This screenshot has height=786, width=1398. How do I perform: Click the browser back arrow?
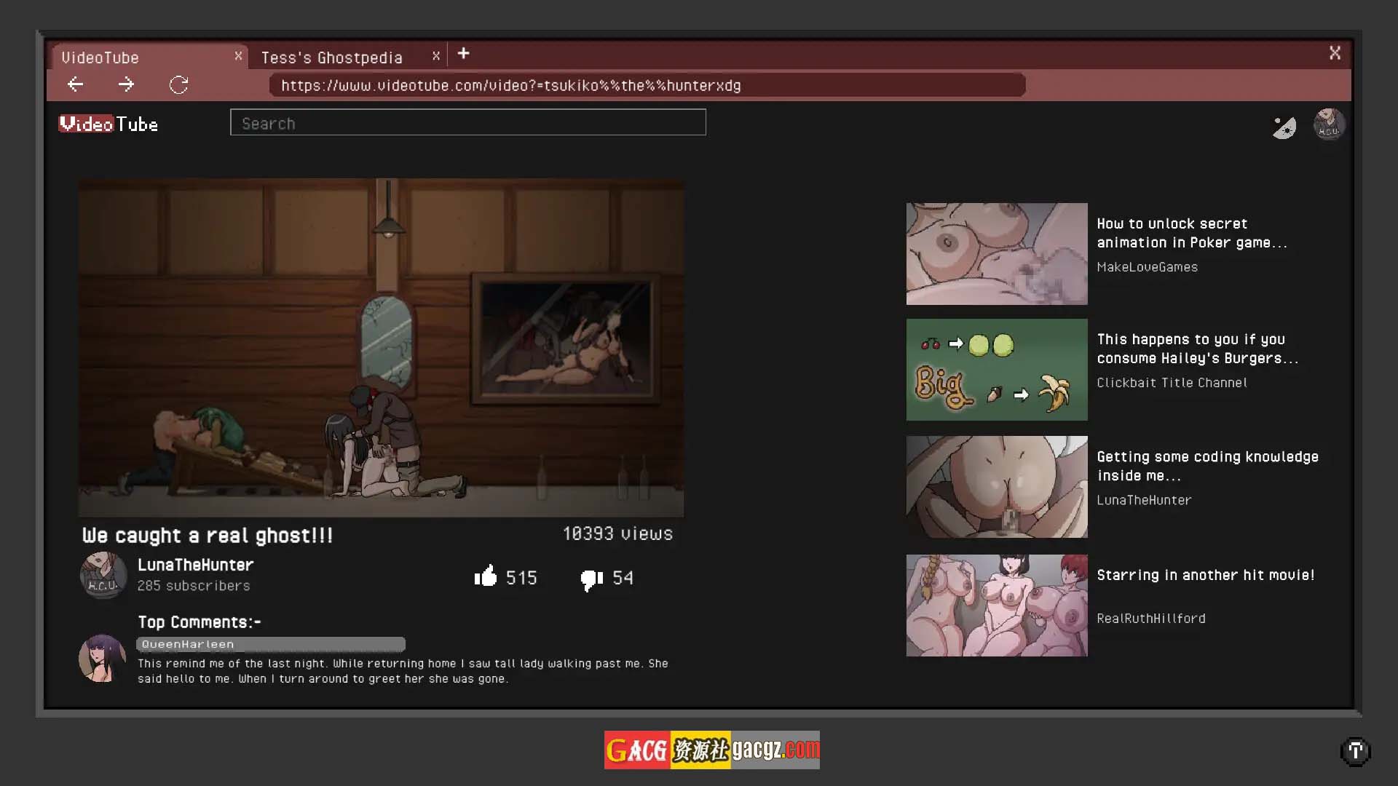coord(76,84)
